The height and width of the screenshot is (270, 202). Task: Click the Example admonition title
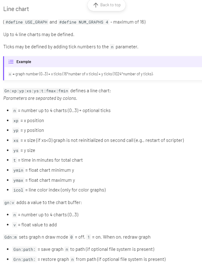pyautogui.click(x=24, y=62)
